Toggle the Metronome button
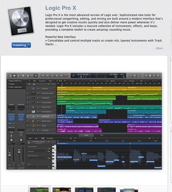Image resolution: width=172 pixels, height=192 pixels. 139,76
